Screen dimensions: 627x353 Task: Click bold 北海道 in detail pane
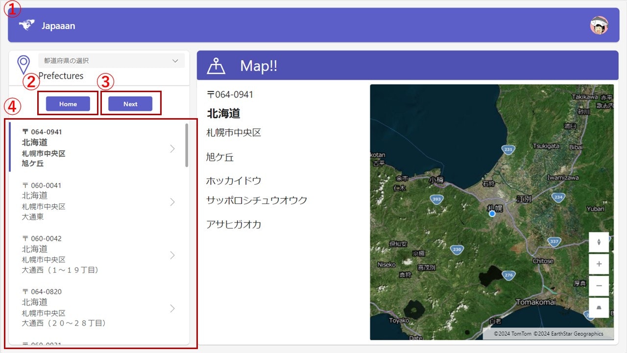(223, 113)
